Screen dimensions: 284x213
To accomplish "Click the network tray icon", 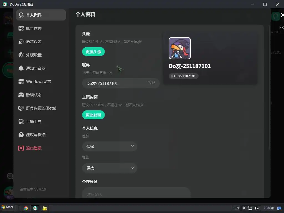I will [250, 208].
